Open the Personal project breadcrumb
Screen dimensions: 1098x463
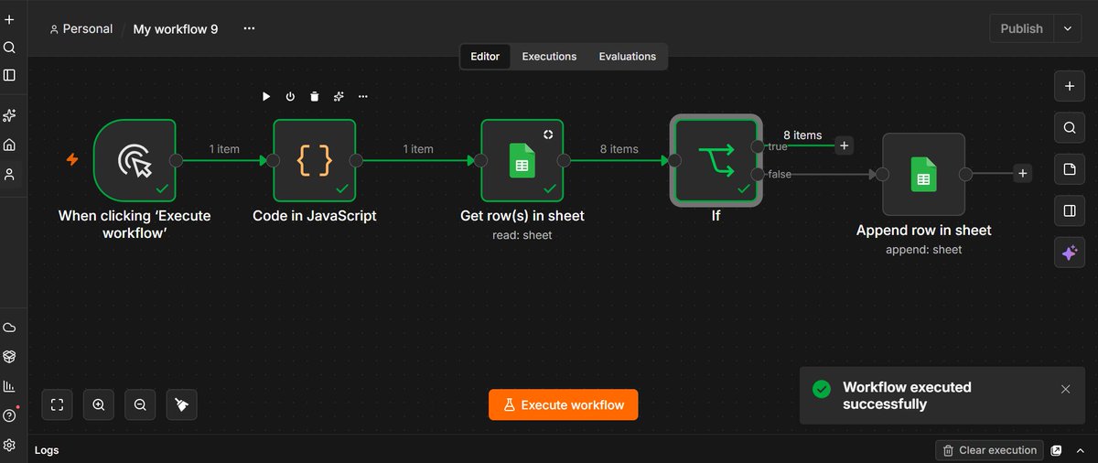pyautogui.click(x=81, y=28)
